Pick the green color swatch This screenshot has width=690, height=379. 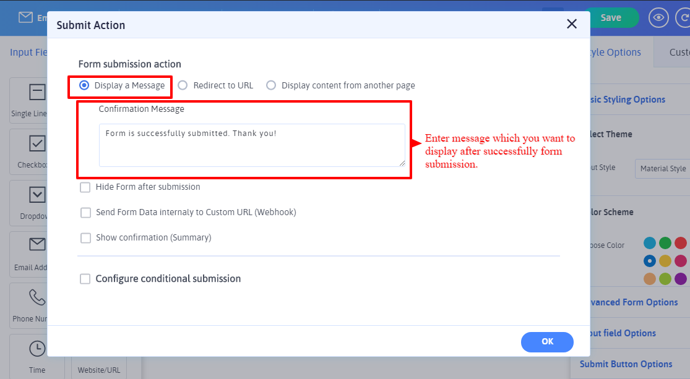click(x=665, y=243)
